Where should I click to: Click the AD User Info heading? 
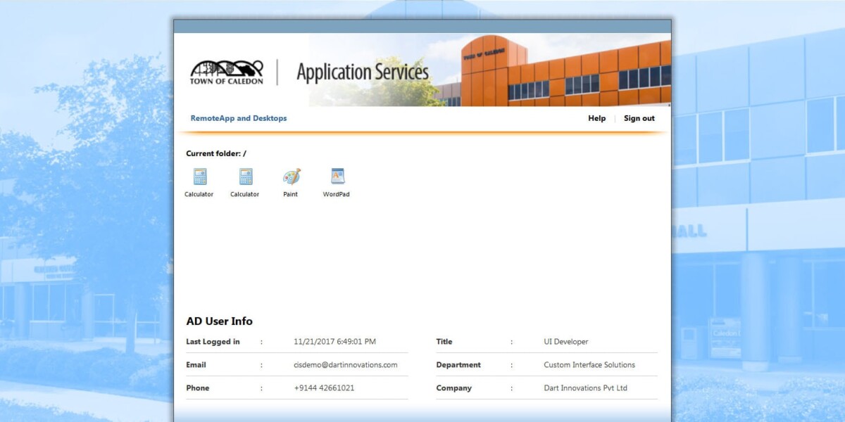tap(219, 321)
